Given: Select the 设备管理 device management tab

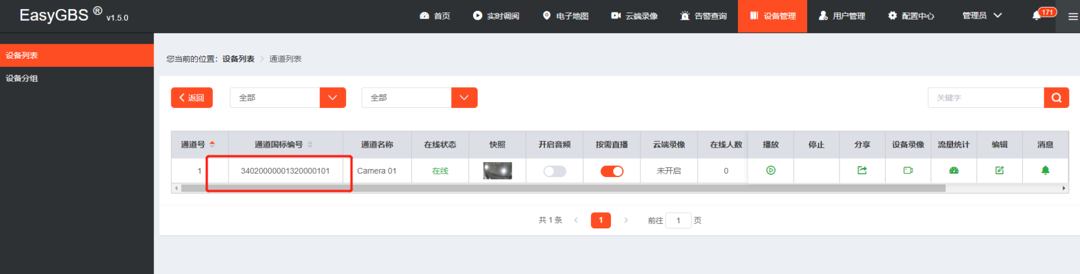Looking at the screenshot, I should pos(772,16).
